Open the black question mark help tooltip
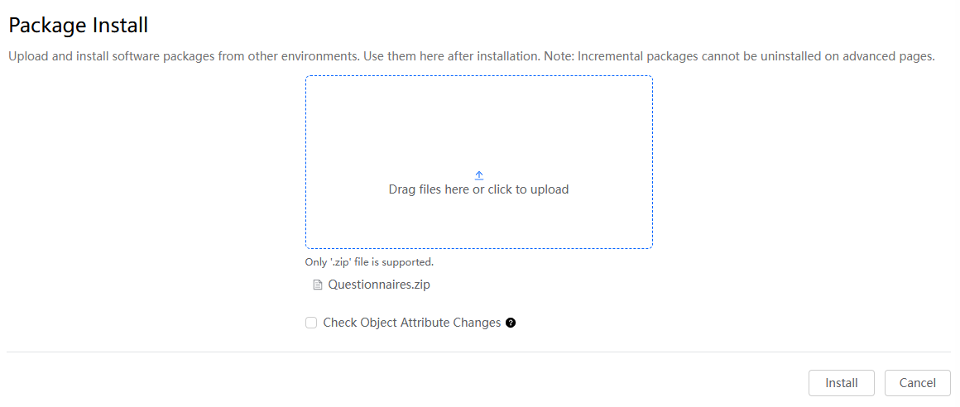 click(511, 323)
